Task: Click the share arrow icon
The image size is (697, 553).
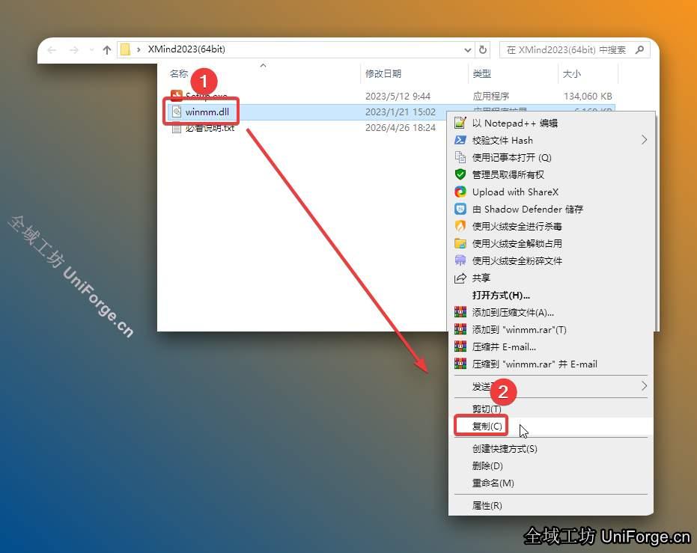Action: 460,278
